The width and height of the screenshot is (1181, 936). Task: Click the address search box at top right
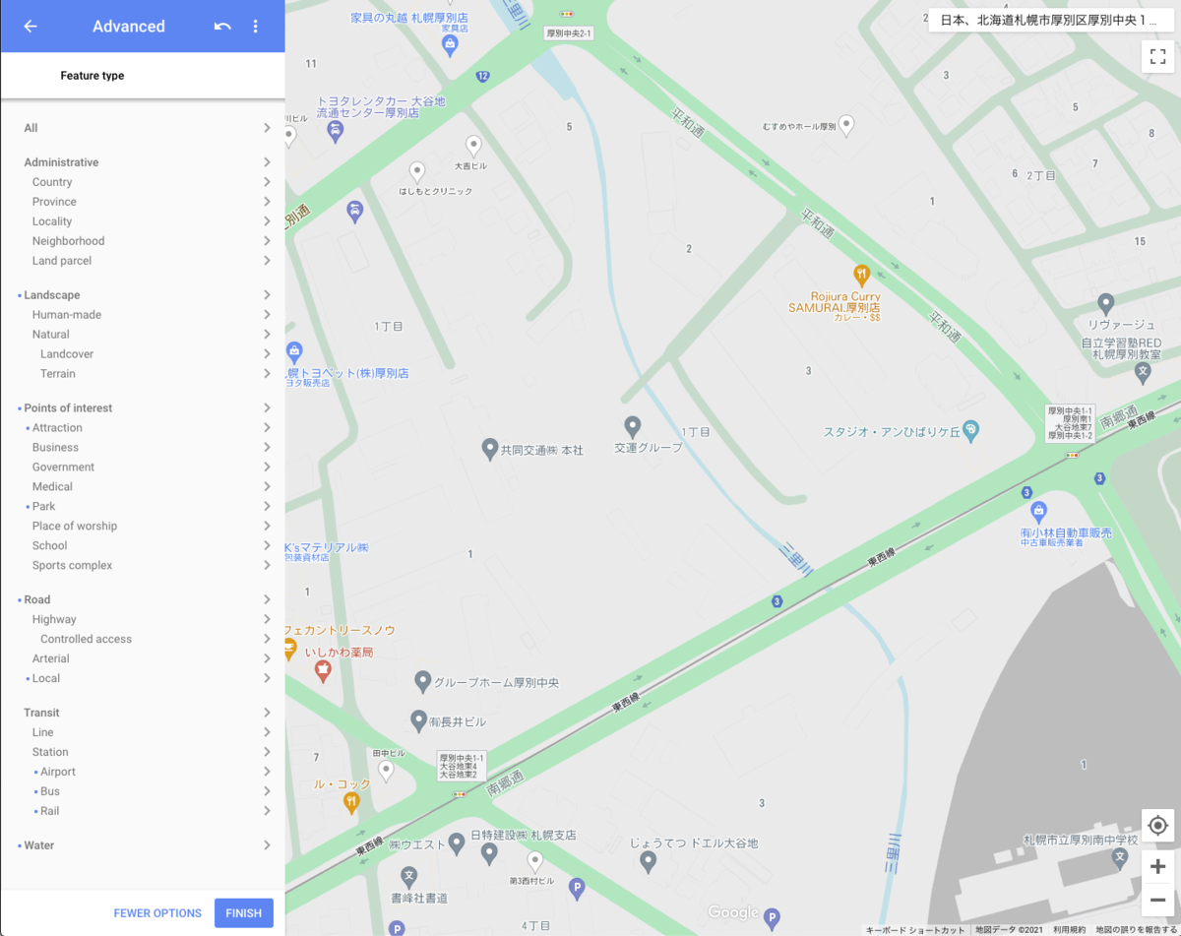coord(1050,20)
